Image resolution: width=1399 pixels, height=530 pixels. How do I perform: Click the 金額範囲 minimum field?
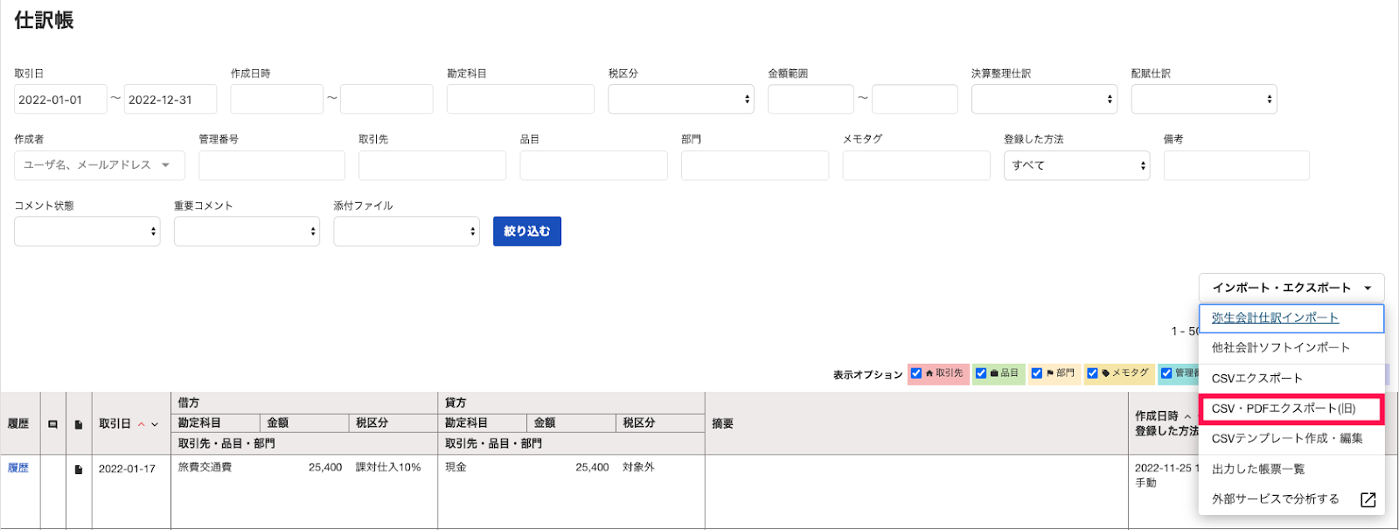click(811, 100)
